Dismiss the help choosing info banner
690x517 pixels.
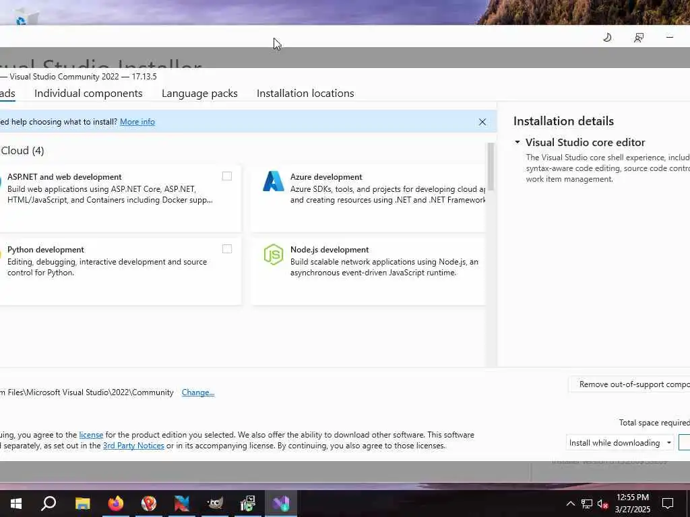tap(482, 122)
